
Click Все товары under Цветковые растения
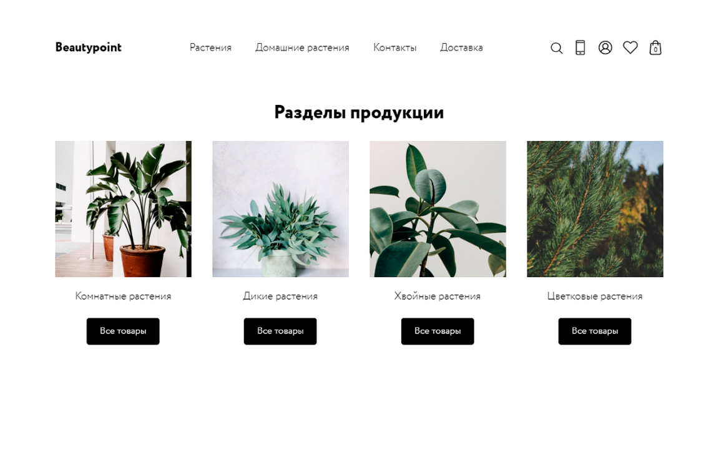(x=595, y=331)
